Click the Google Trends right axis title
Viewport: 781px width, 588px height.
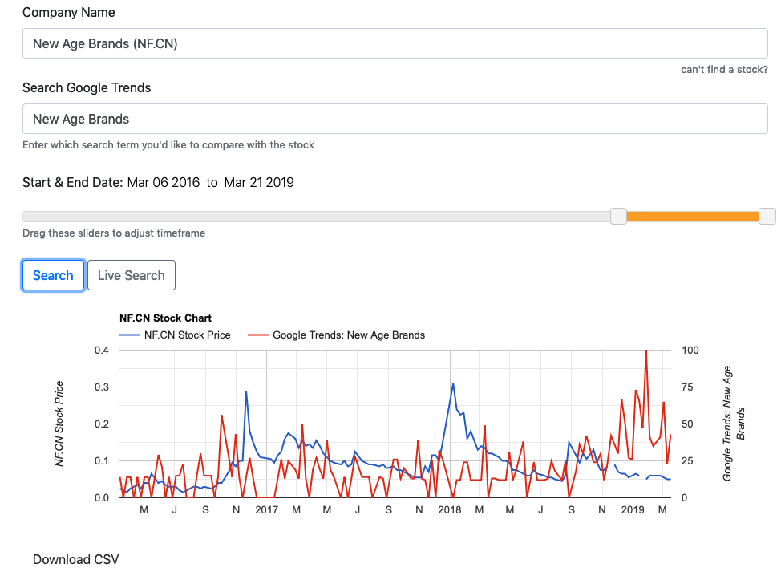733,424
